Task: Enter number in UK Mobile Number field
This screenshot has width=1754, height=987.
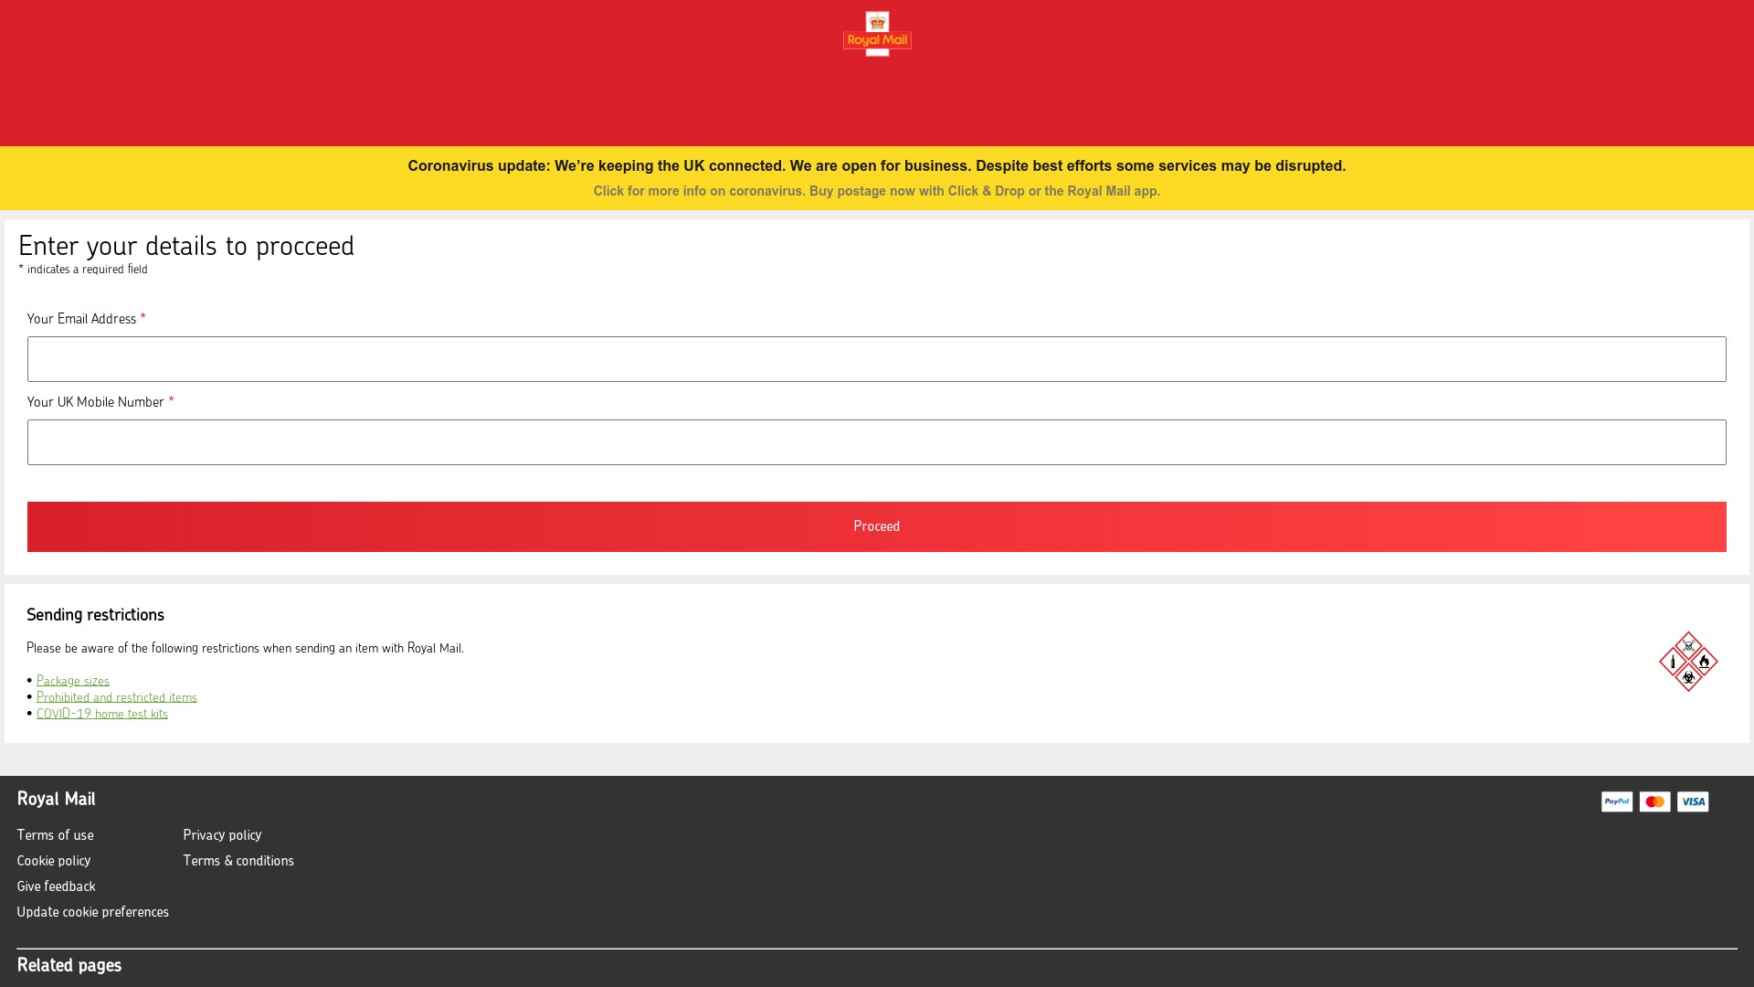Action: point(876,442)
